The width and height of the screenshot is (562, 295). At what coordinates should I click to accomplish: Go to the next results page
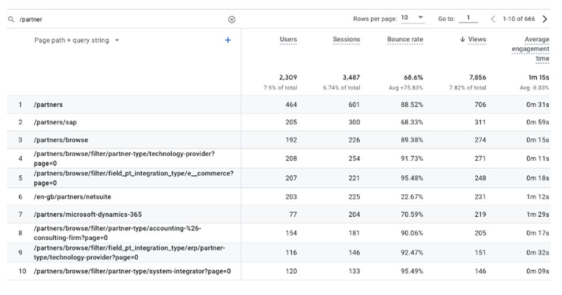pyautogui.click(x=545, y=19)
